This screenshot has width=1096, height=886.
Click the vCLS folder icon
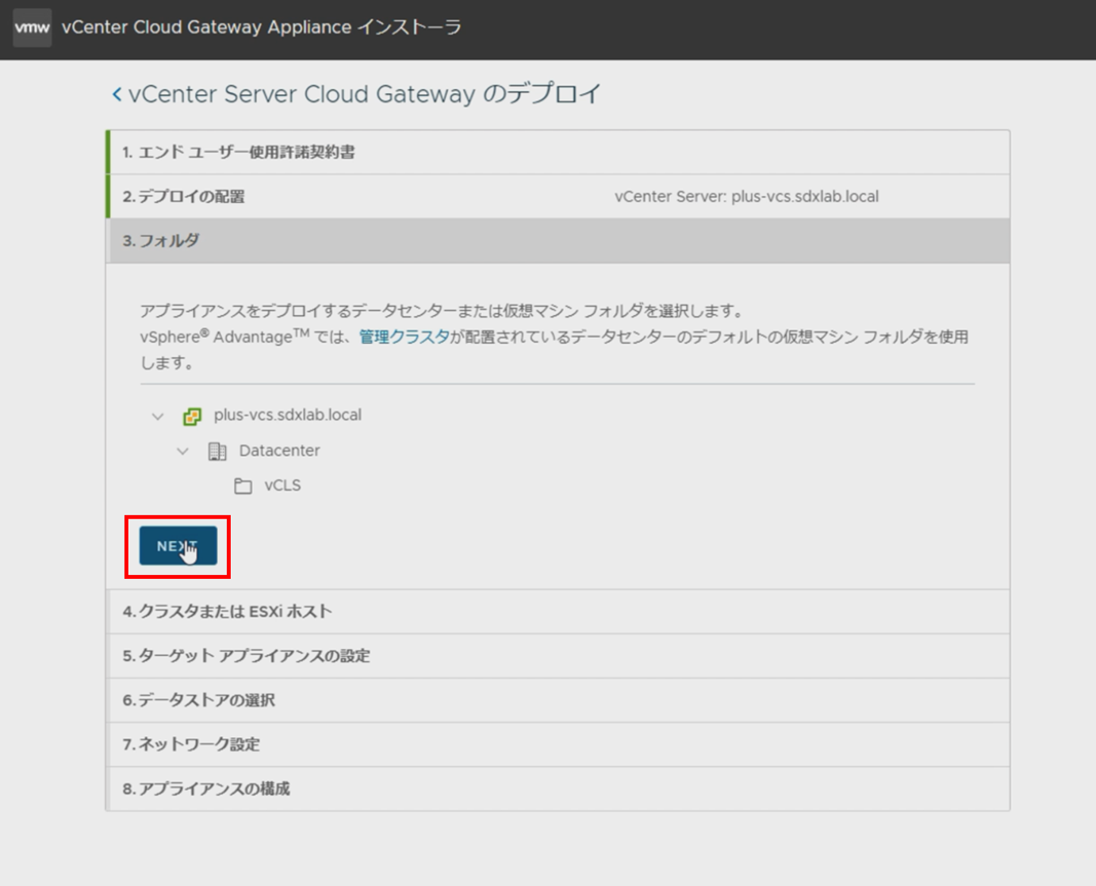click(243, 486)
